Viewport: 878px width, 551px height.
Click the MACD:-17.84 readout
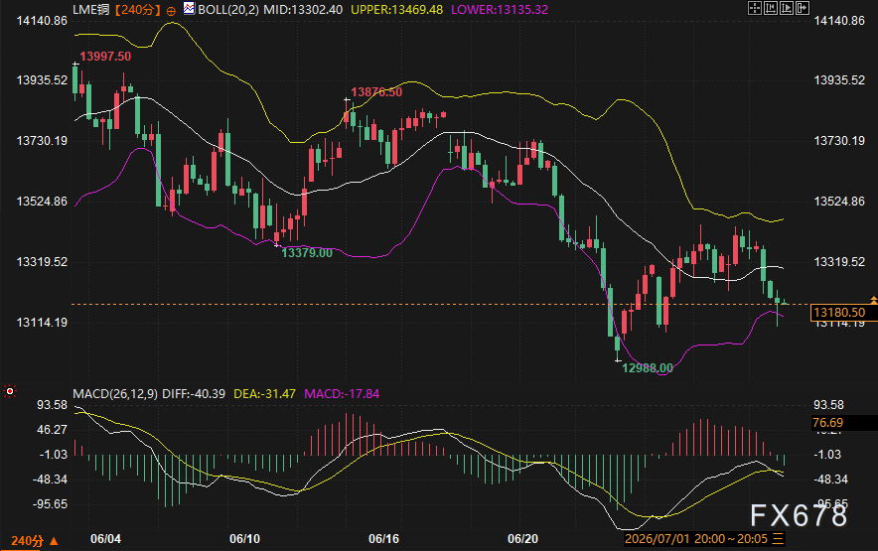342,394
